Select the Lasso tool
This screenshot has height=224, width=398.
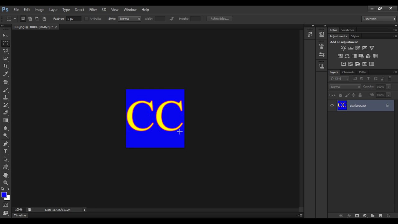pos(6,51)
